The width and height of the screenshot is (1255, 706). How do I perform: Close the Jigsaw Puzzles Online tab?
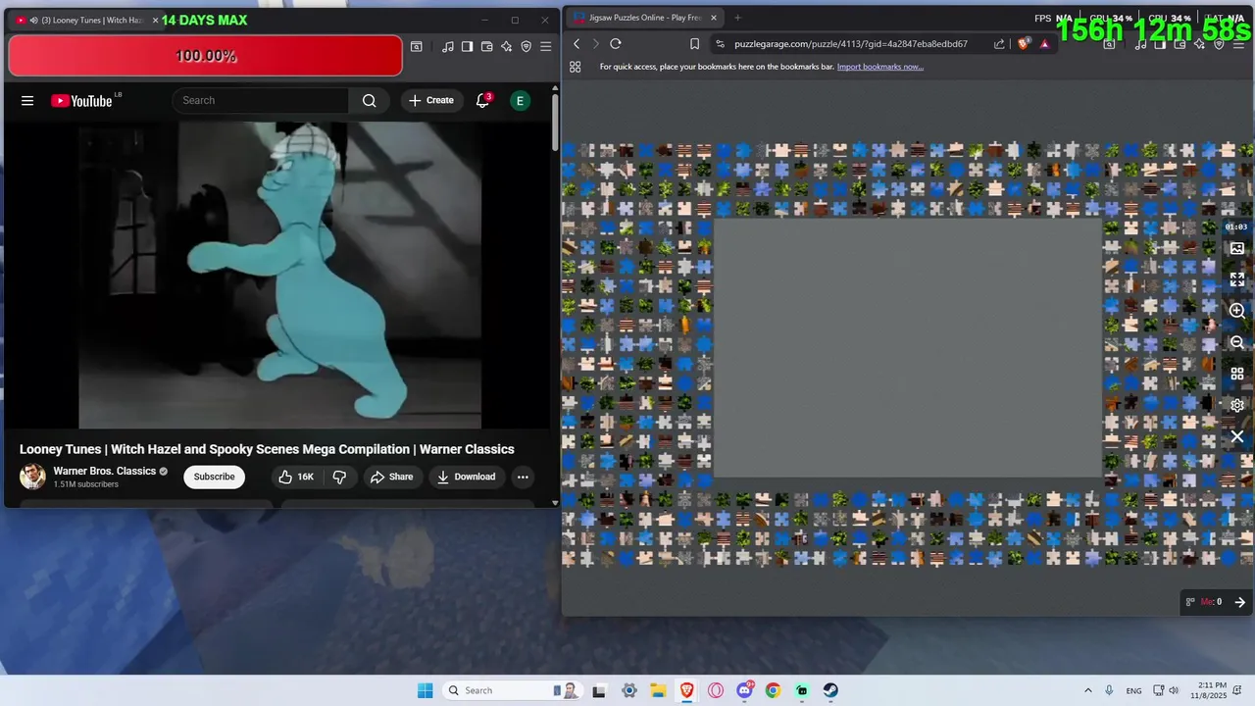(x=714, y=17)
